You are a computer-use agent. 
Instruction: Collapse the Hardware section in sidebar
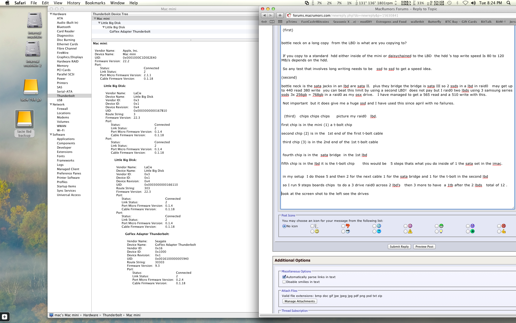coord(51,14)
